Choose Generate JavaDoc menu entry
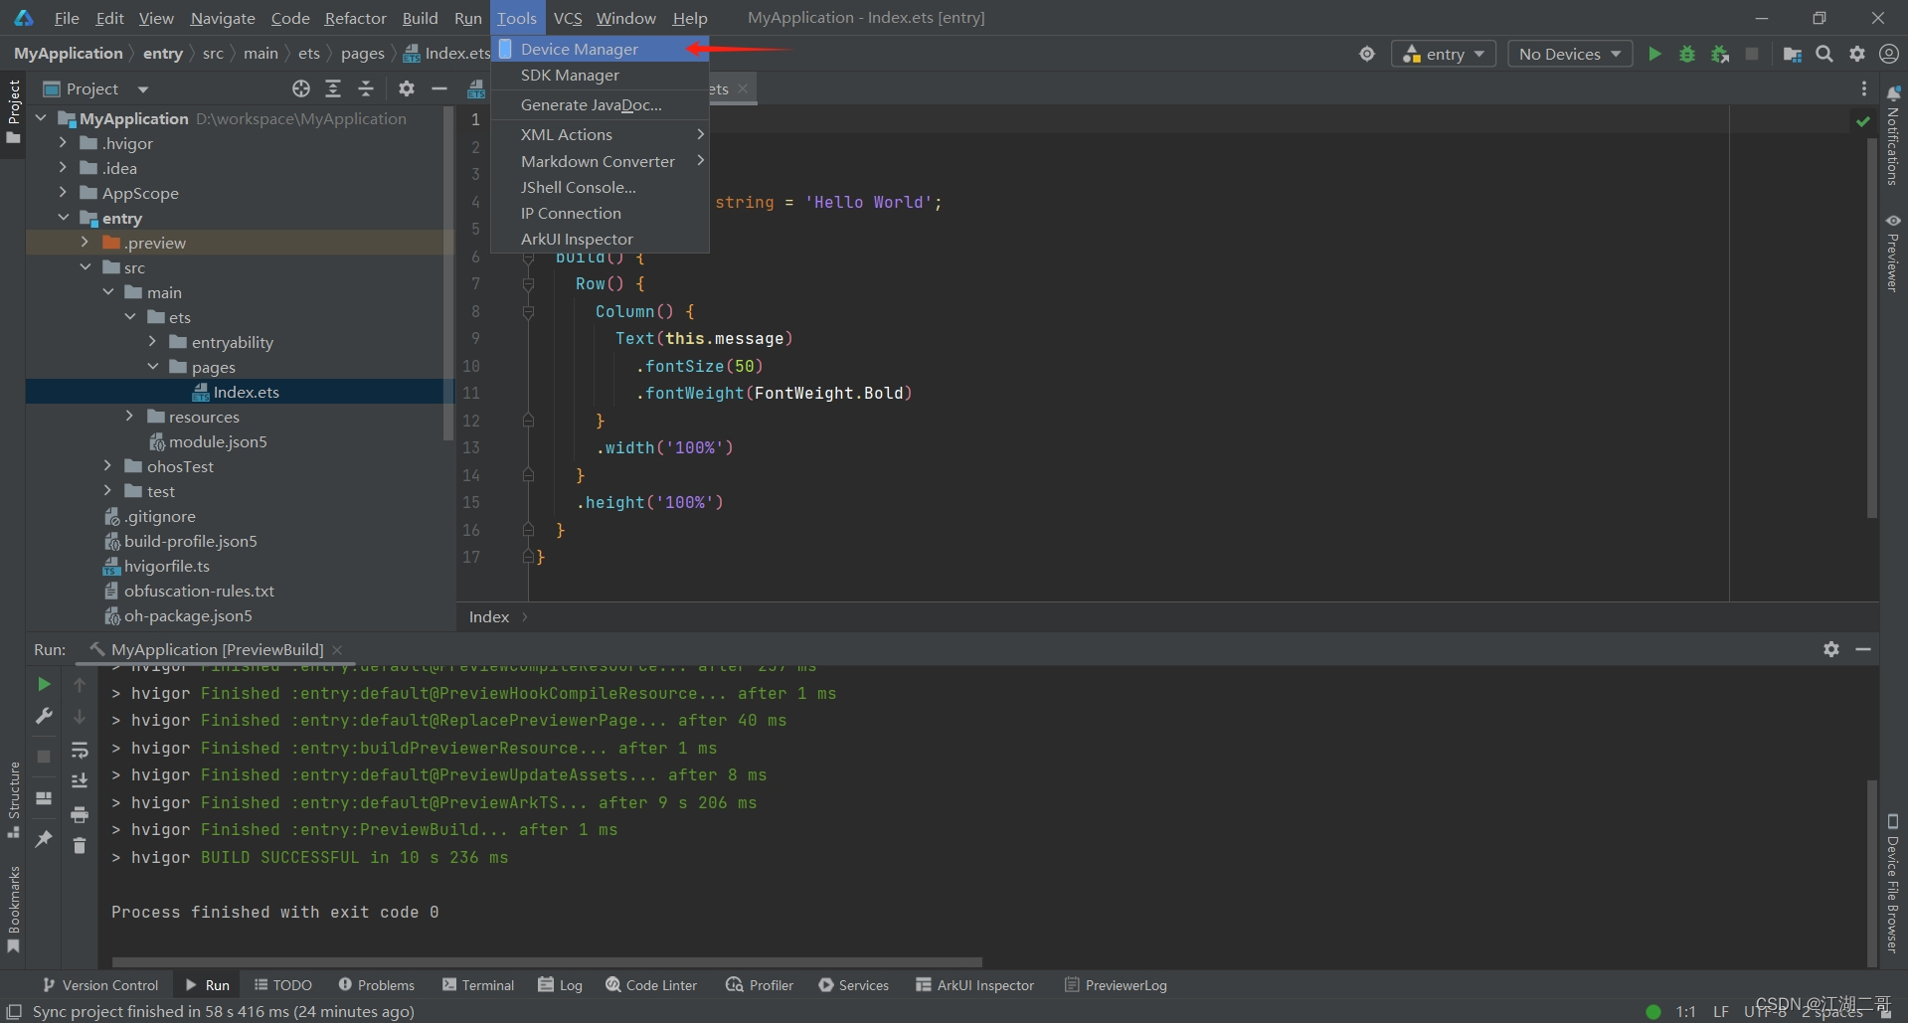1908x1023 pixels. tap(600, 104)
